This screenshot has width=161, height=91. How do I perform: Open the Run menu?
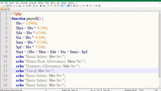pyautogui.click(x=58, y=3)
